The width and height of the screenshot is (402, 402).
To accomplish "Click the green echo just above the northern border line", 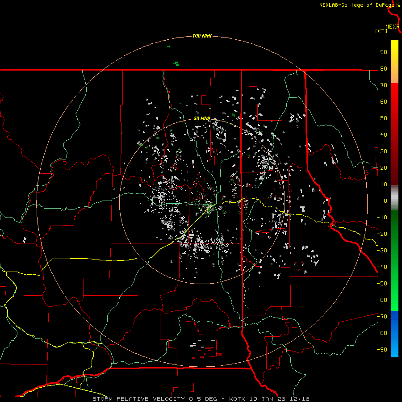I will click(176, 63).
